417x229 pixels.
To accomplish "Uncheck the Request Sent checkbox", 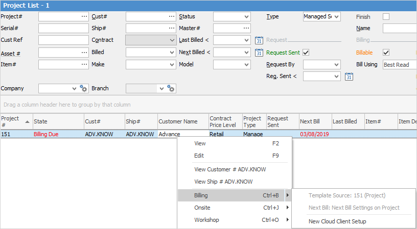I will 306,53.
